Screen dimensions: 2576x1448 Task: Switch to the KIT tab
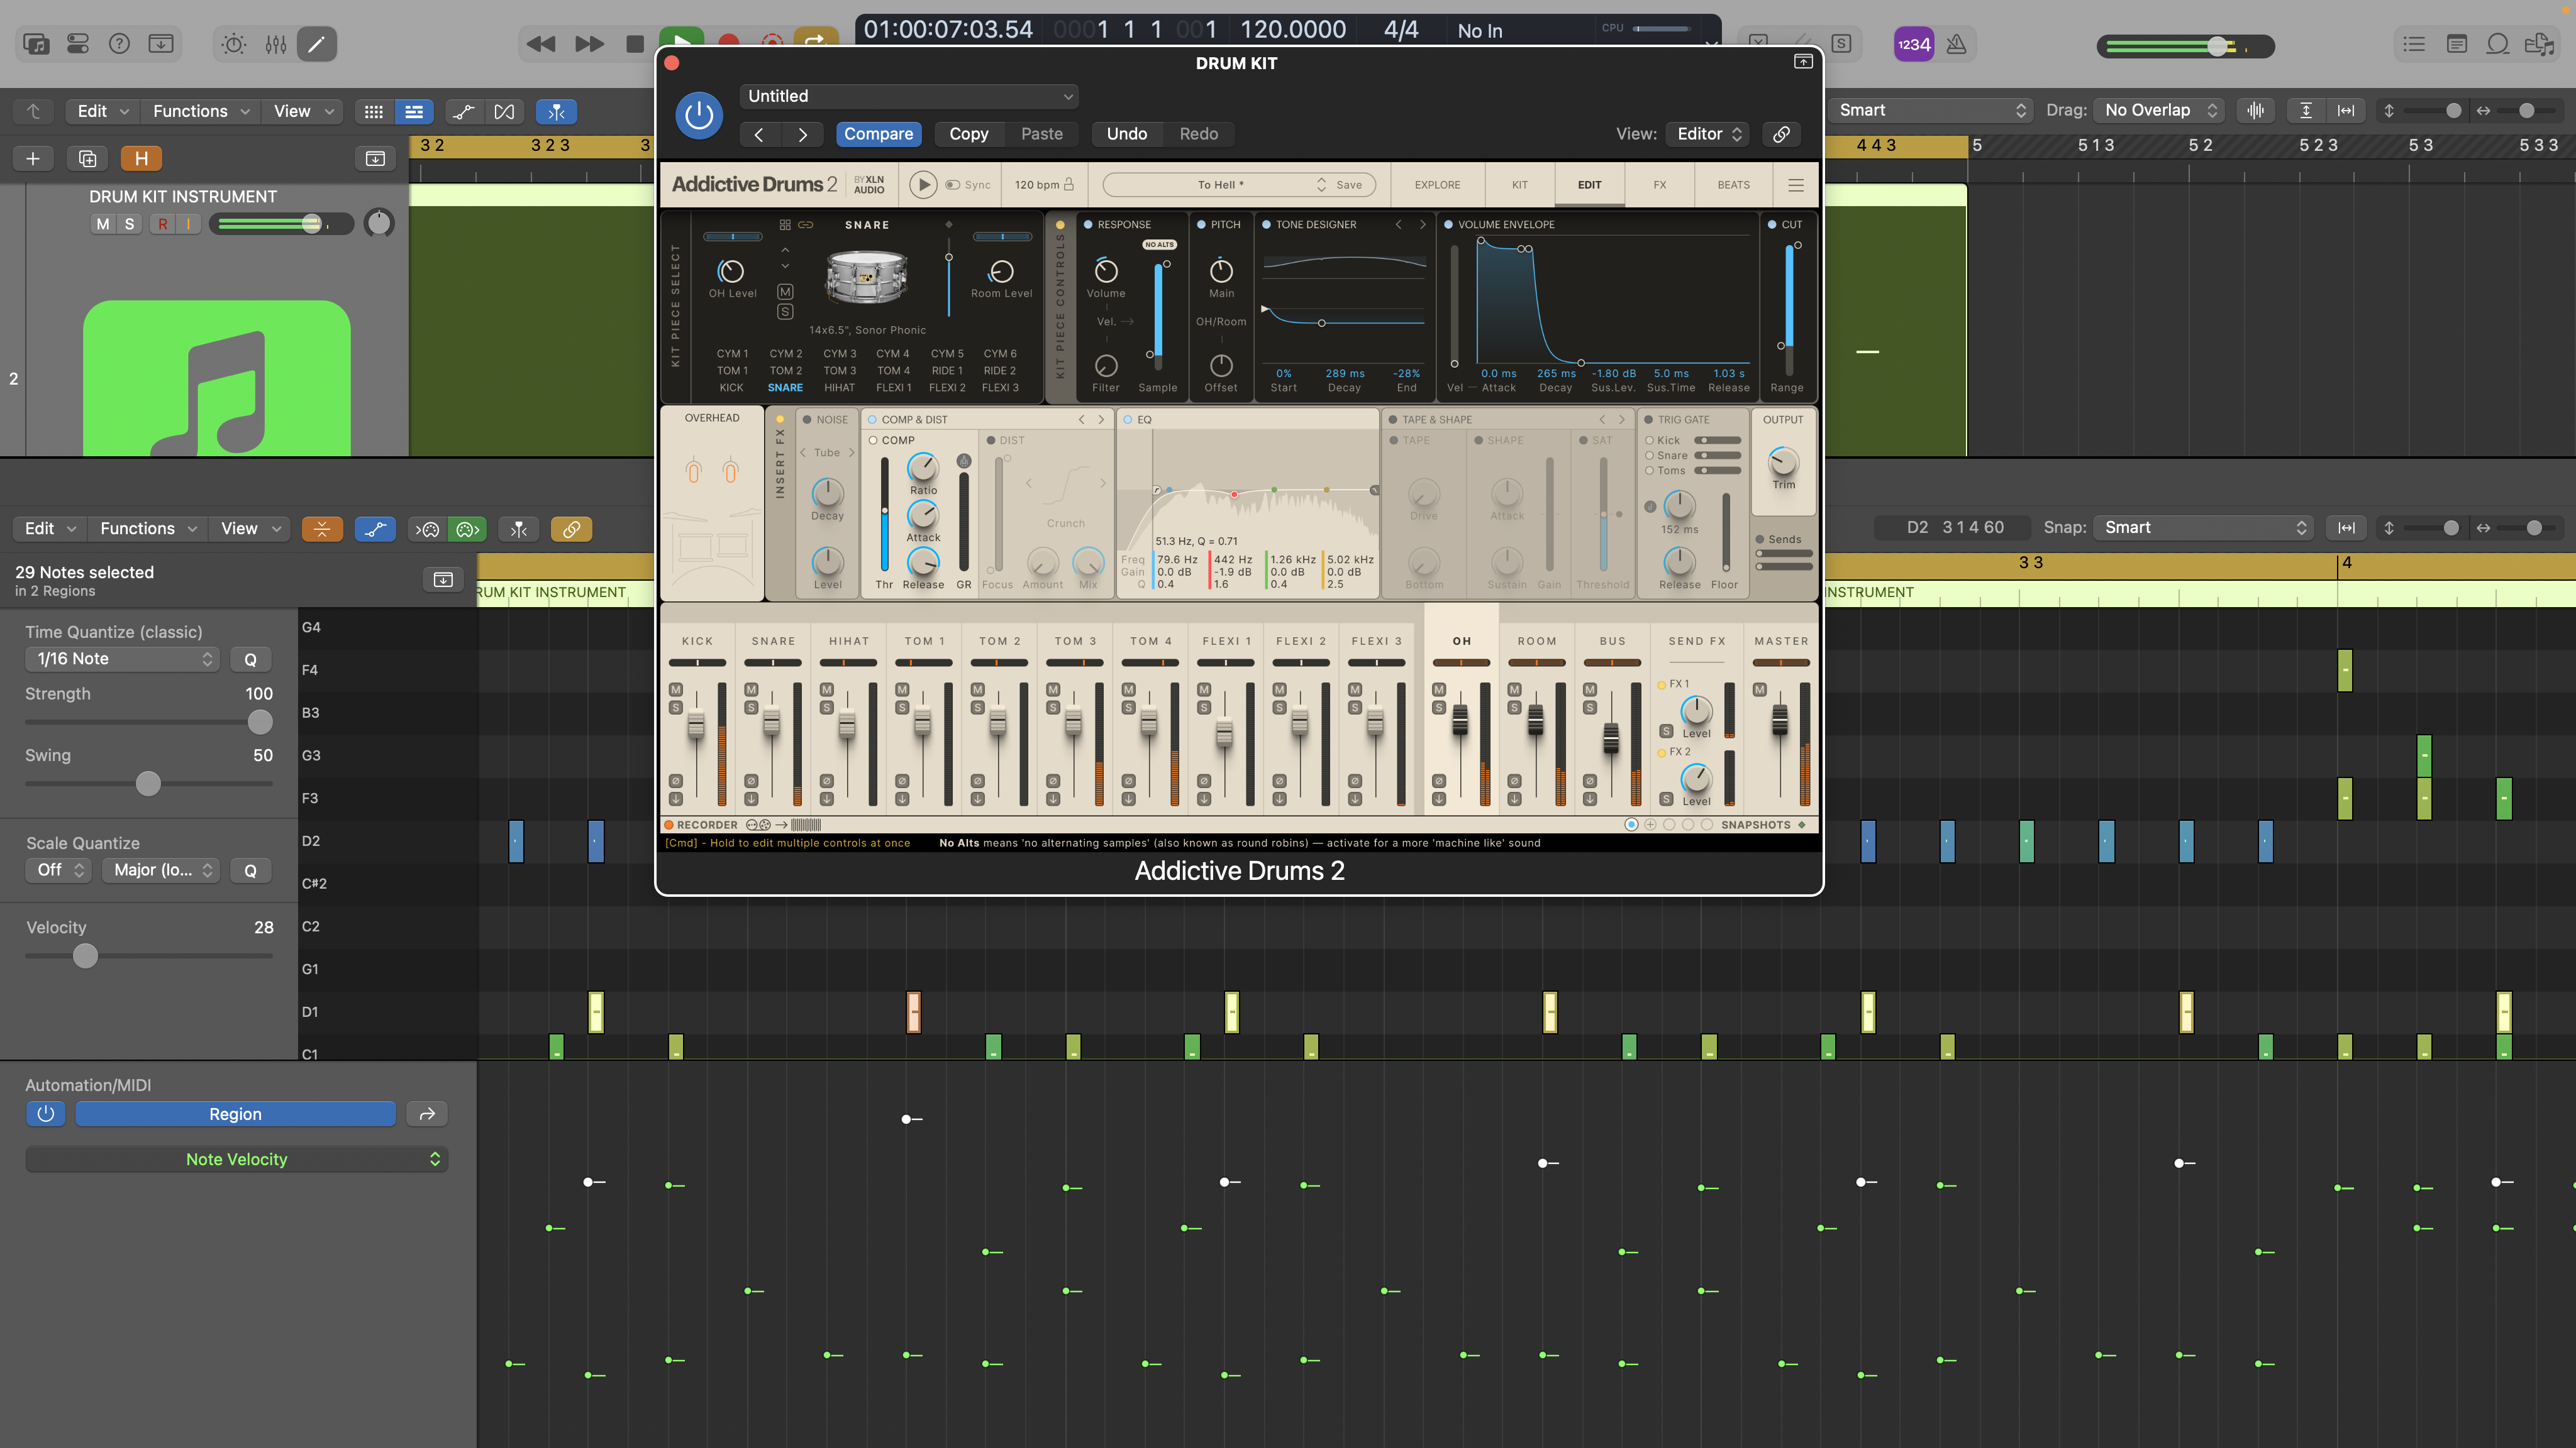pos(1519,185)
